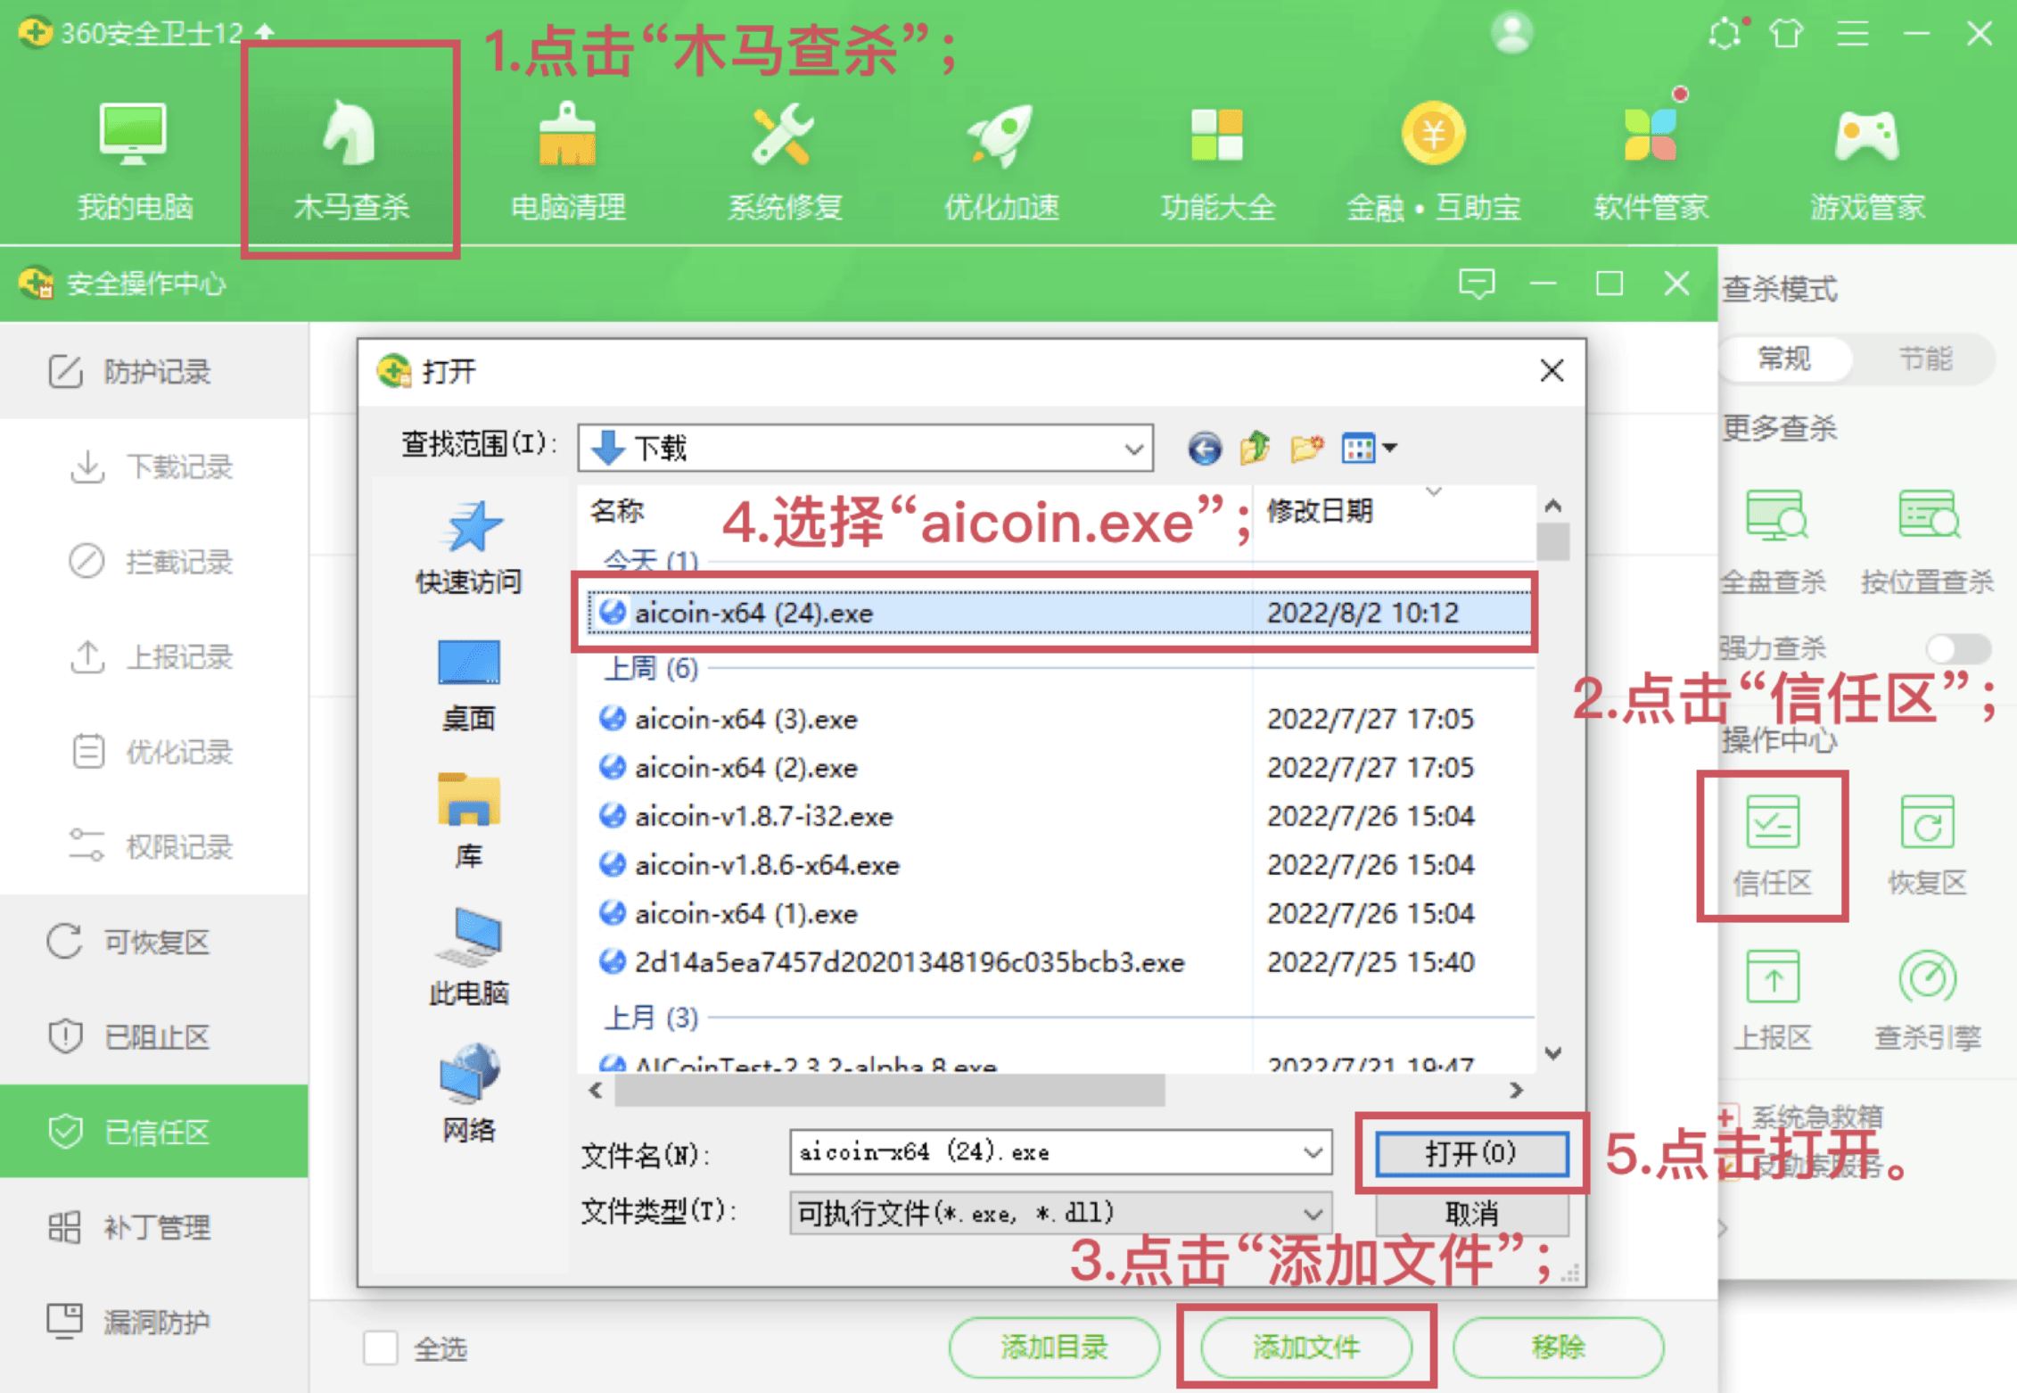
Task: Expand the 文件类型 file type dropdown
Action: (x=1313, y=1214)
